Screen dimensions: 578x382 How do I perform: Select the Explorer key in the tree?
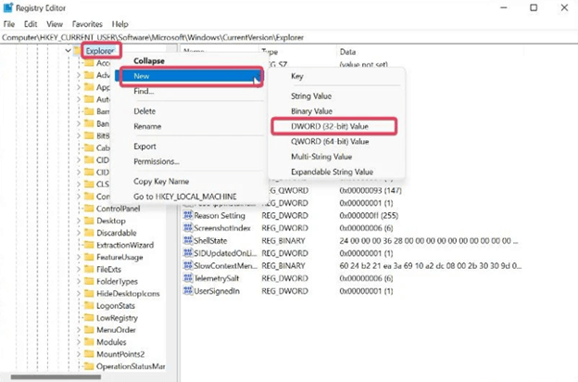pos(100,51)
